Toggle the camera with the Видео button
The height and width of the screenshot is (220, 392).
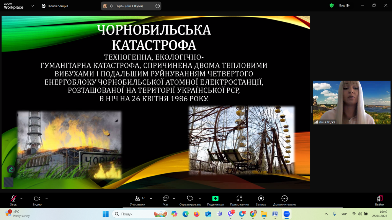(37, 199)
